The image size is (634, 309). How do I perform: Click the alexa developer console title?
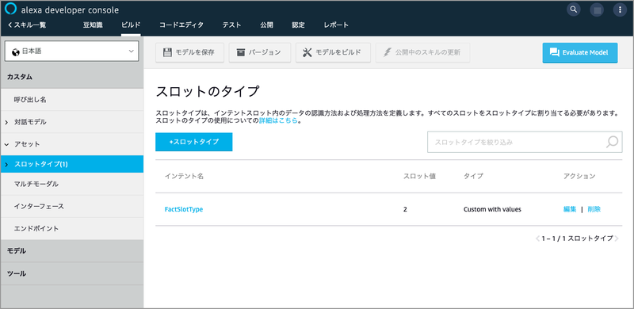70,10
